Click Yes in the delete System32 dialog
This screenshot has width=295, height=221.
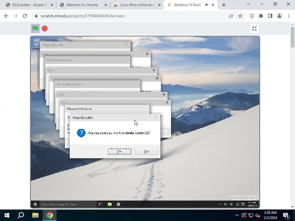pos(120,151)
